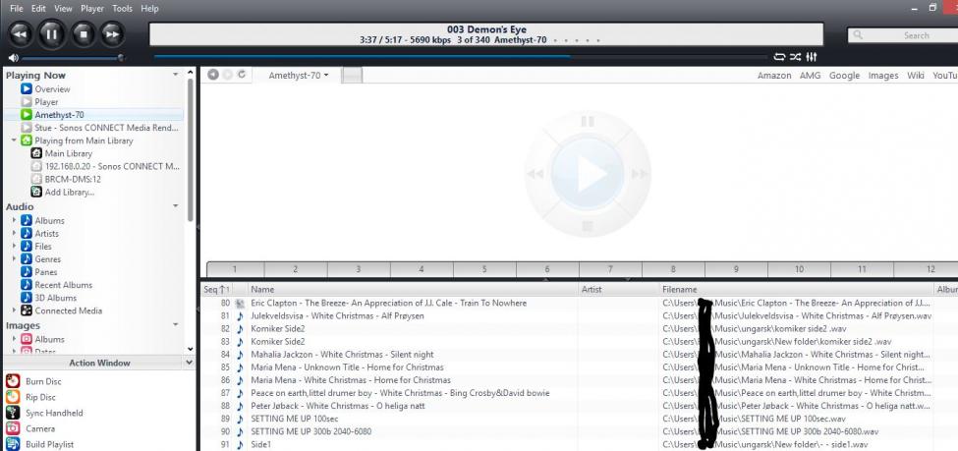Stop playback with the Stop button
958x451 pixels.
tap(84, 34)
